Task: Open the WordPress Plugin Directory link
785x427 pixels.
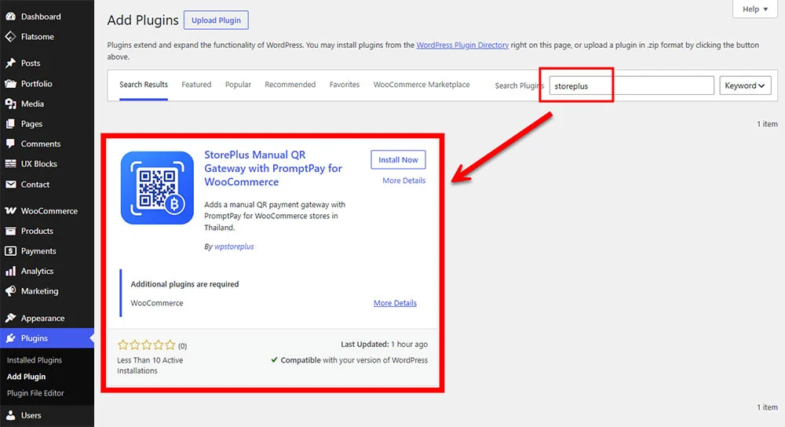Action: click(x=462, y=45)
